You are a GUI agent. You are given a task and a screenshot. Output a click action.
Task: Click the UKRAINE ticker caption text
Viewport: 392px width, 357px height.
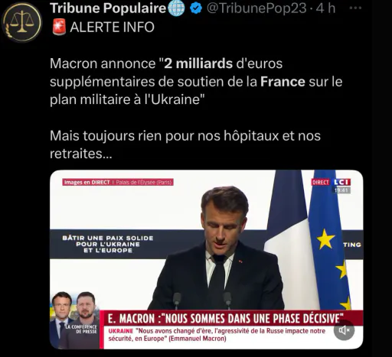217,335
